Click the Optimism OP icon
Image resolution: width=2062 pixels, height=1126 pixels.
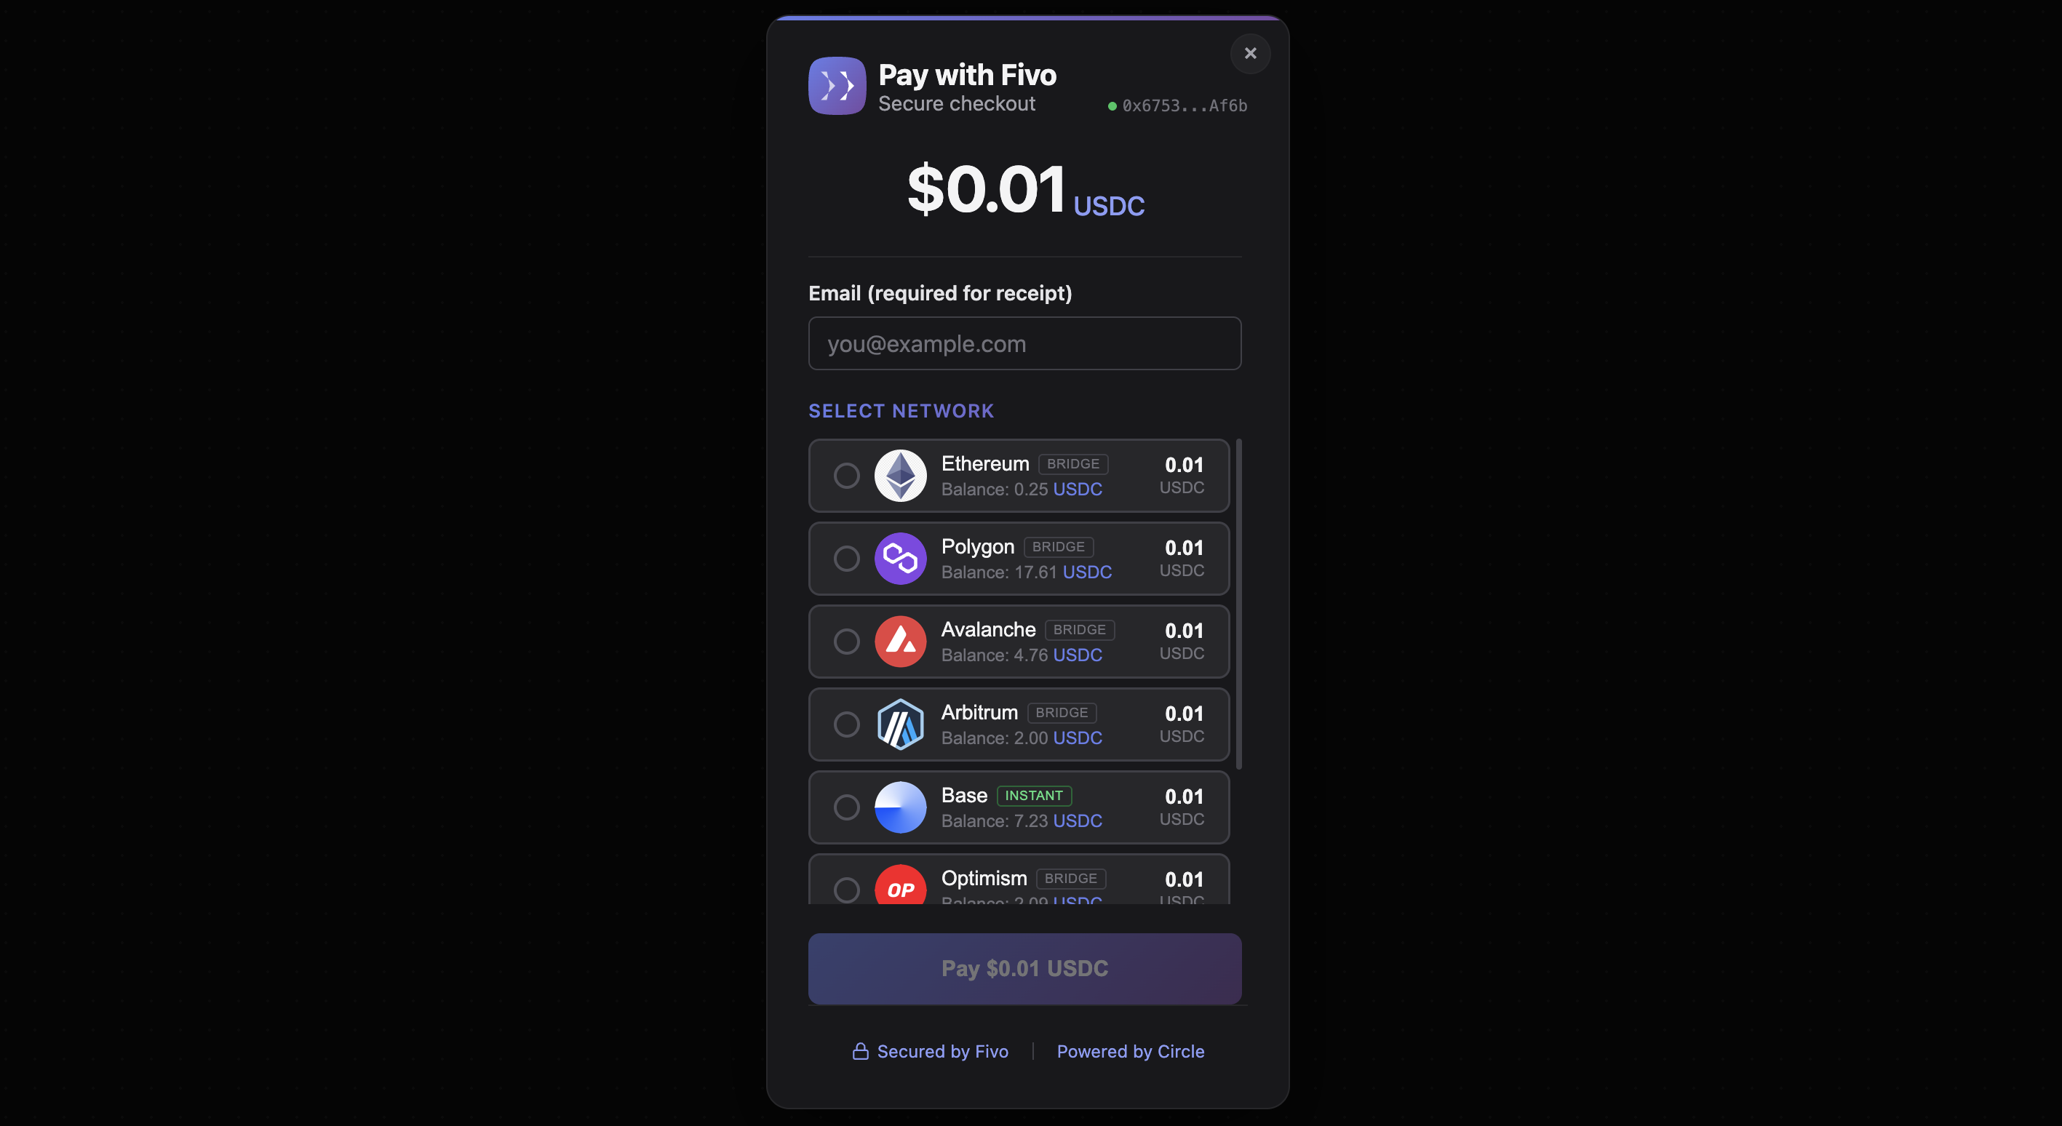(901, 885)
